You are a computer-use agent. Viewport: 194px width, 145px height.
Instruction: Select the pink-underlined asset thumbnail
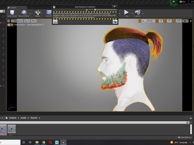tap(3, 129)
